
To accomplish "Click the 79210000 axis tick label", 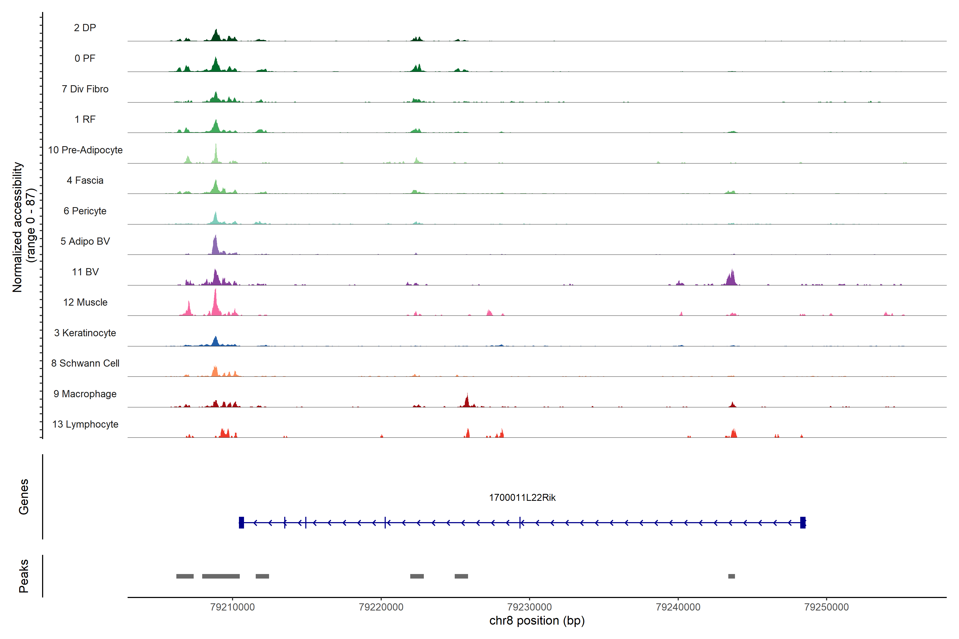I will pos(232,607).
